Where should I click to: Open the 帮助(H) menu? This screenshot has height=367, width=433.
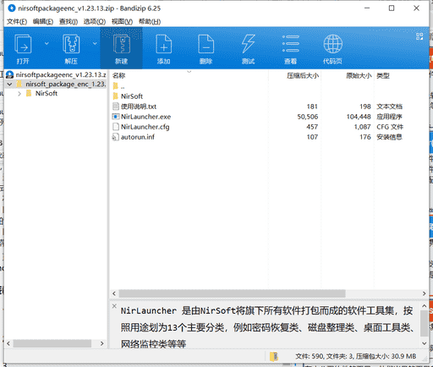(150, 22)
